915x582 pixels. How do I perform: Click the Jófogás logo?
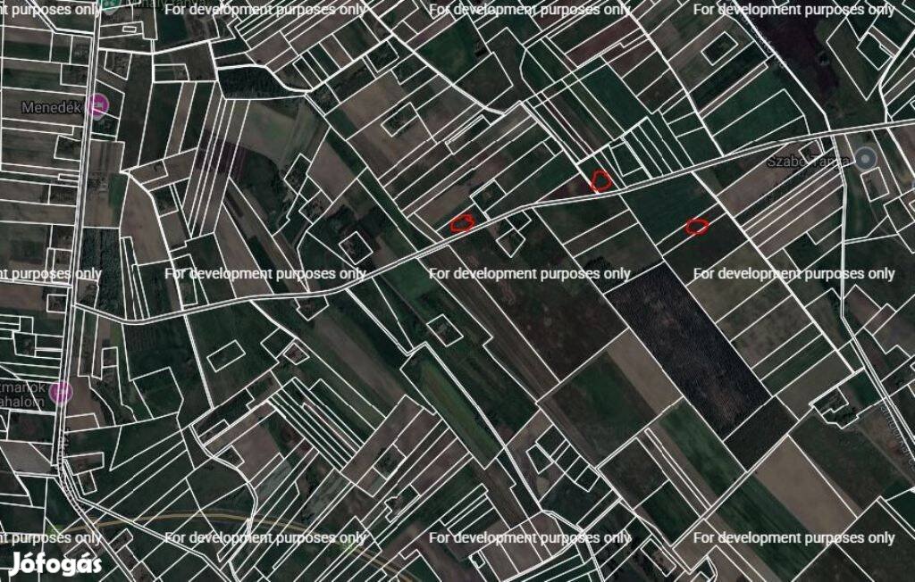pos(55,563)
